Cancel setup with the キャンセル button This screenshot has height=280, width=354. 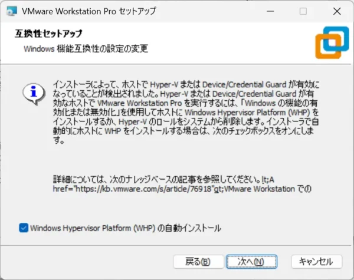click(x=316, y=262)
